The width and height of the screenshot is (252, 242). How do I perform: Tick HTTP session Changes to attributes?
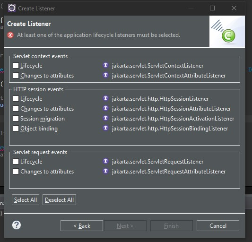coord(16,108)
